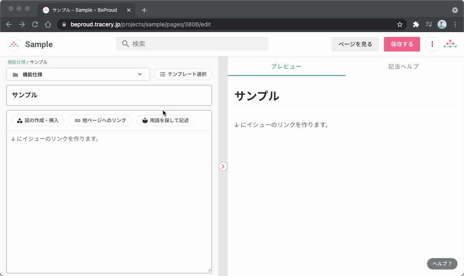The width and height of the screenshot is (464, 276).
Task: Open the 機能仕様 breadcrumb link
Action: pyautogui.click(x=16, y=62)
